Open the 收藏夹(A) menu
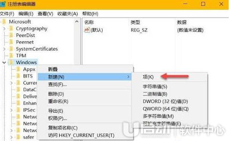Image resolution: width=229 pixels, height=141 pixels. coord(67,14)
